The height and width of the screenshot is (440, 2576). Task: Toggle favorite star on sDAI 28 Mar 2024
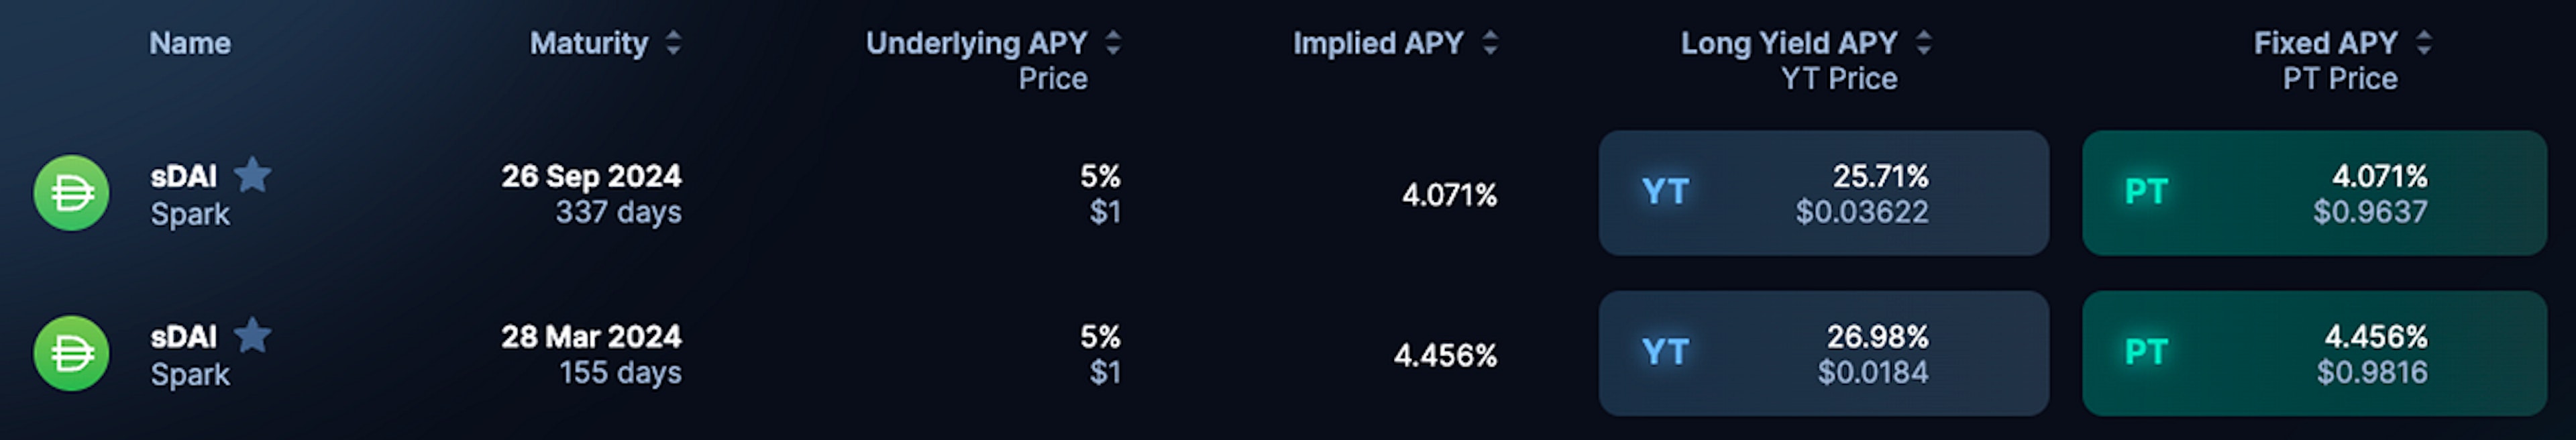click(x=252, y=335)
